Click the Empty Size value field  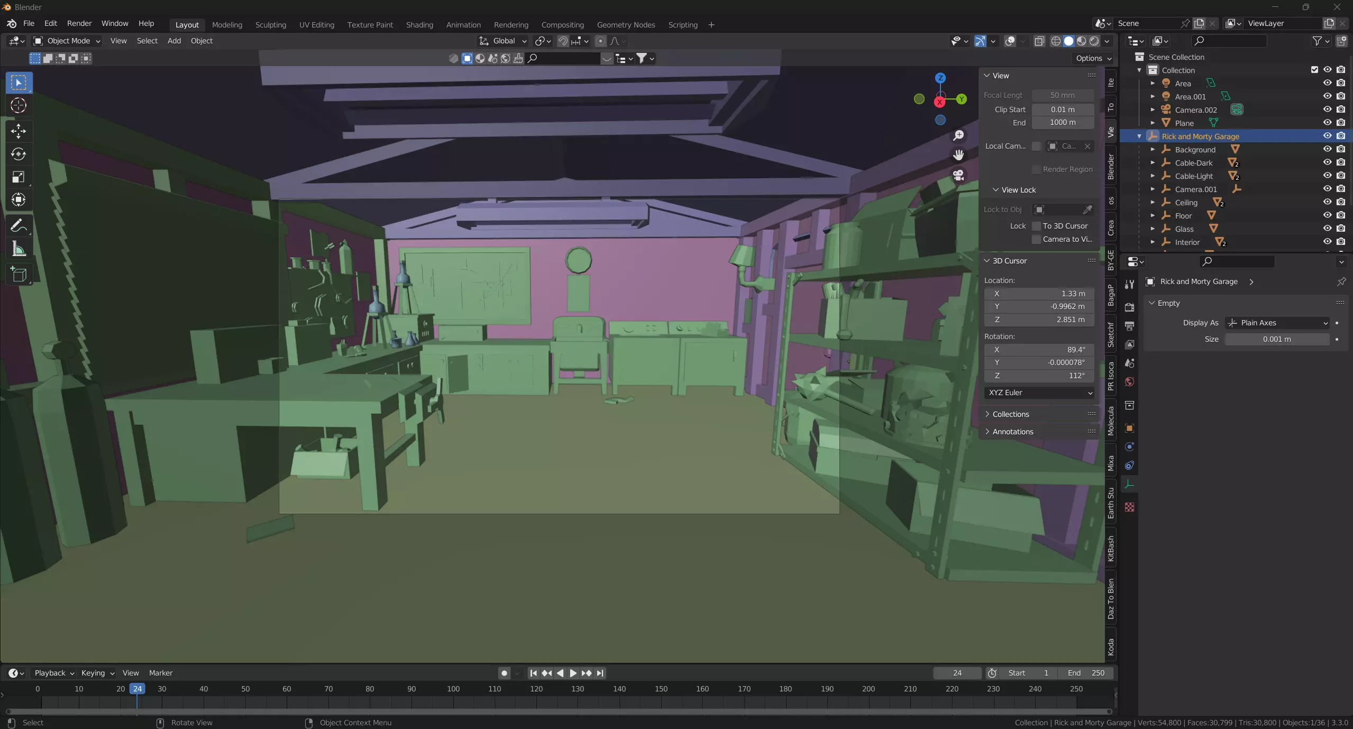(1277, 339)
